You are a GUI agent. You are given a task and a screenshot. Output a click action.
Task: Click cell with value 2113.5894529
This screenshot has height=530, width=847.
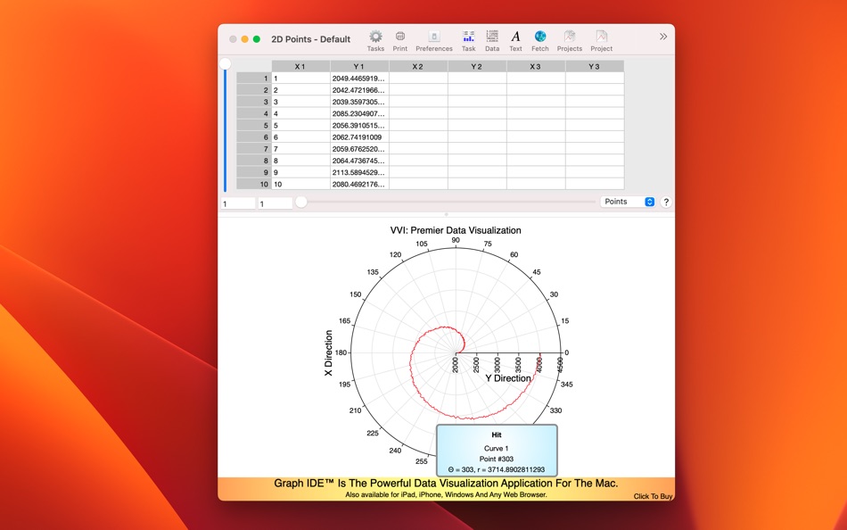coord(359,172)
